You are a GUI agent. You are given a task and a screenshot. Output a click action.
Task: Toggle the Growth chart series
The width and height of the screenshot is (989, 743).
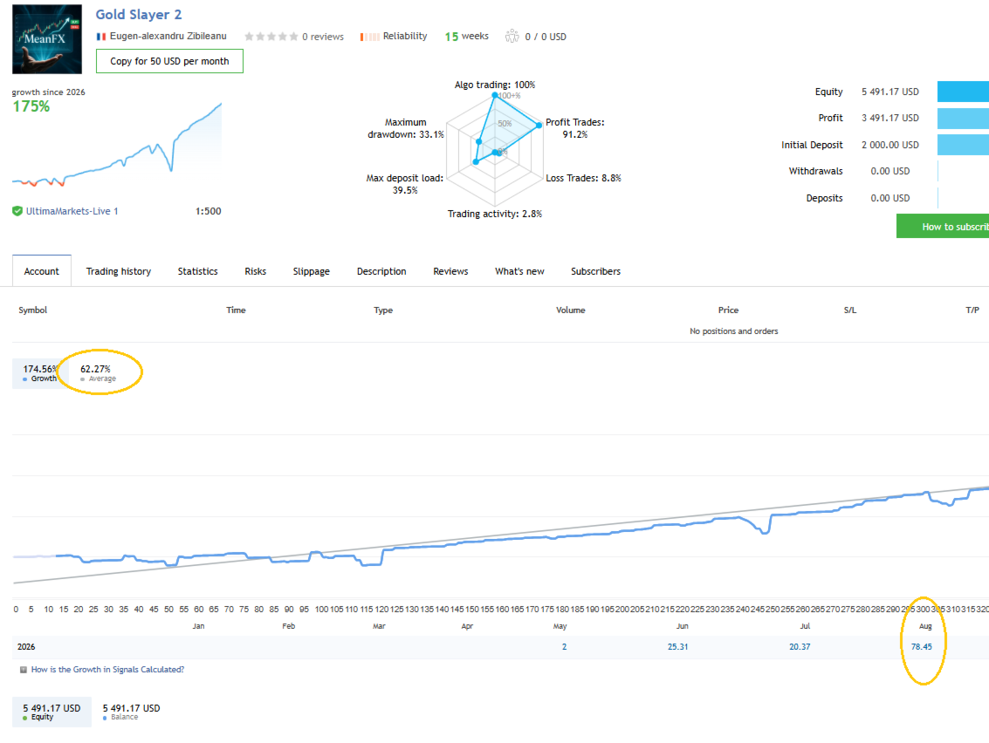tap(40, 373)
